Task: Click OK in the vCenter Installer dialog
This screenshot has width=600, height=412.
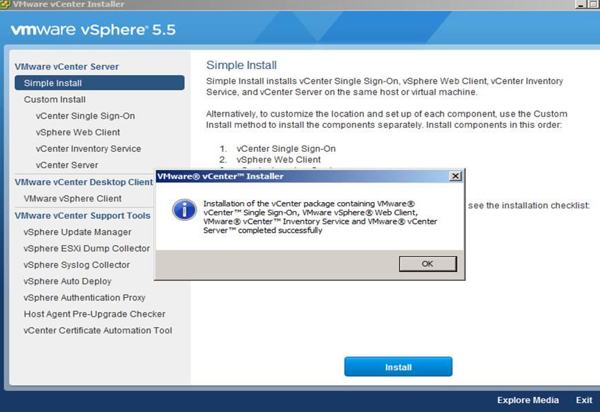Action: (427, 264)
